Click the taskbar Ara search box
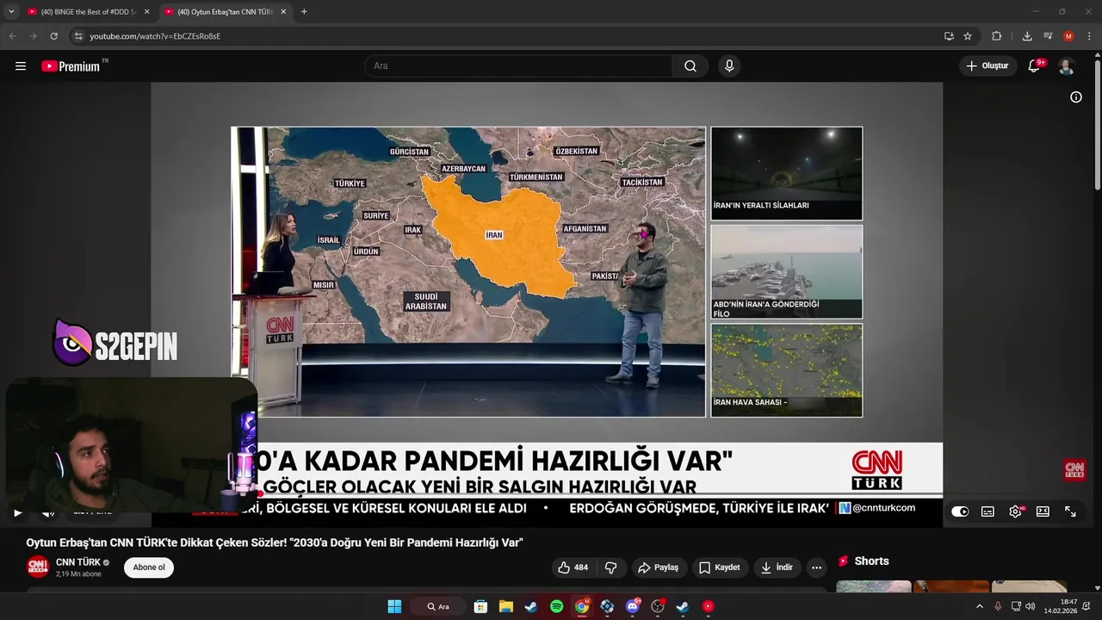 pyautogui.click(x=440, y=606)
